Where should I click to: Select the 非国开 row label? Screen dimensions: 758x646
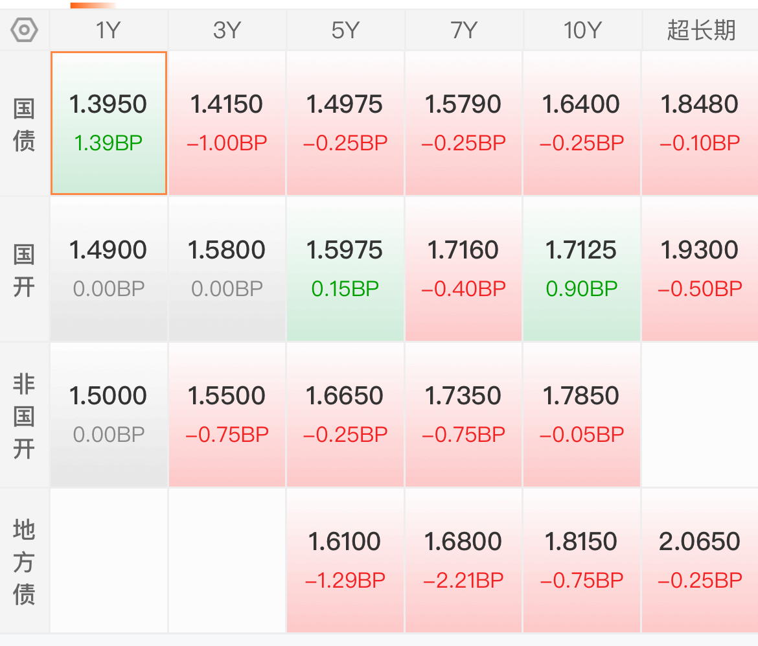25,416
